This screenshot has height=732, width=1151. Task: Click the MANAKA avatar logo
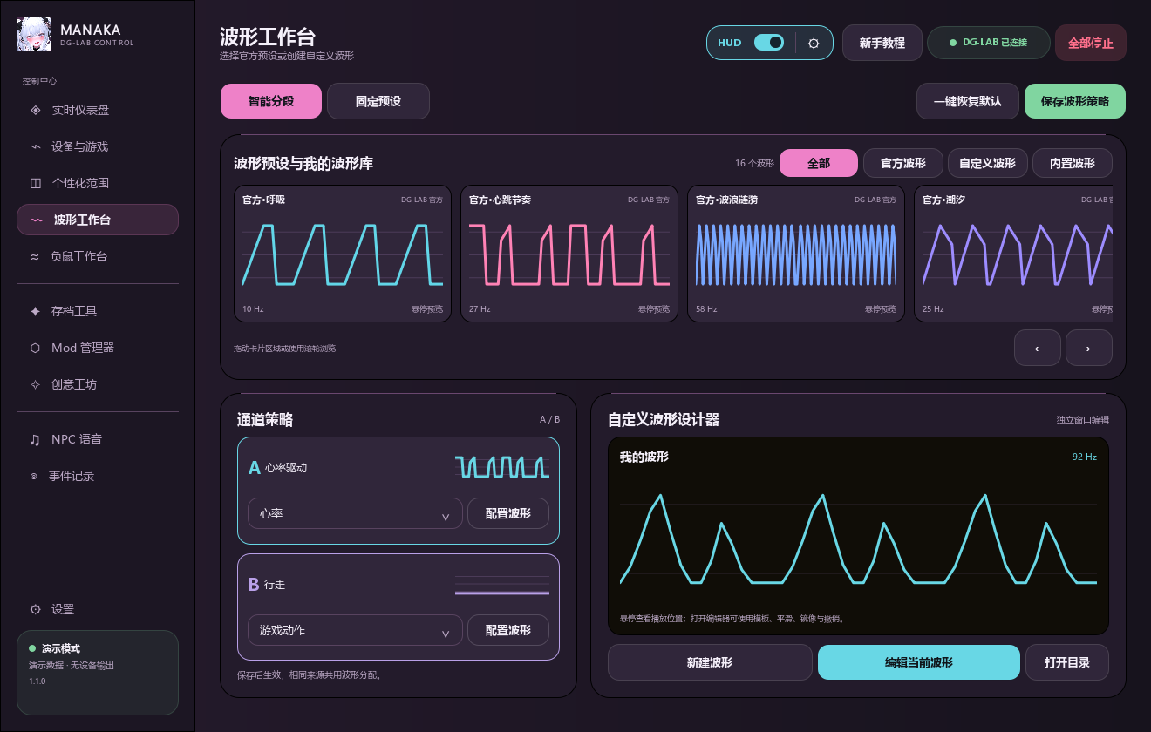[34, 35]
